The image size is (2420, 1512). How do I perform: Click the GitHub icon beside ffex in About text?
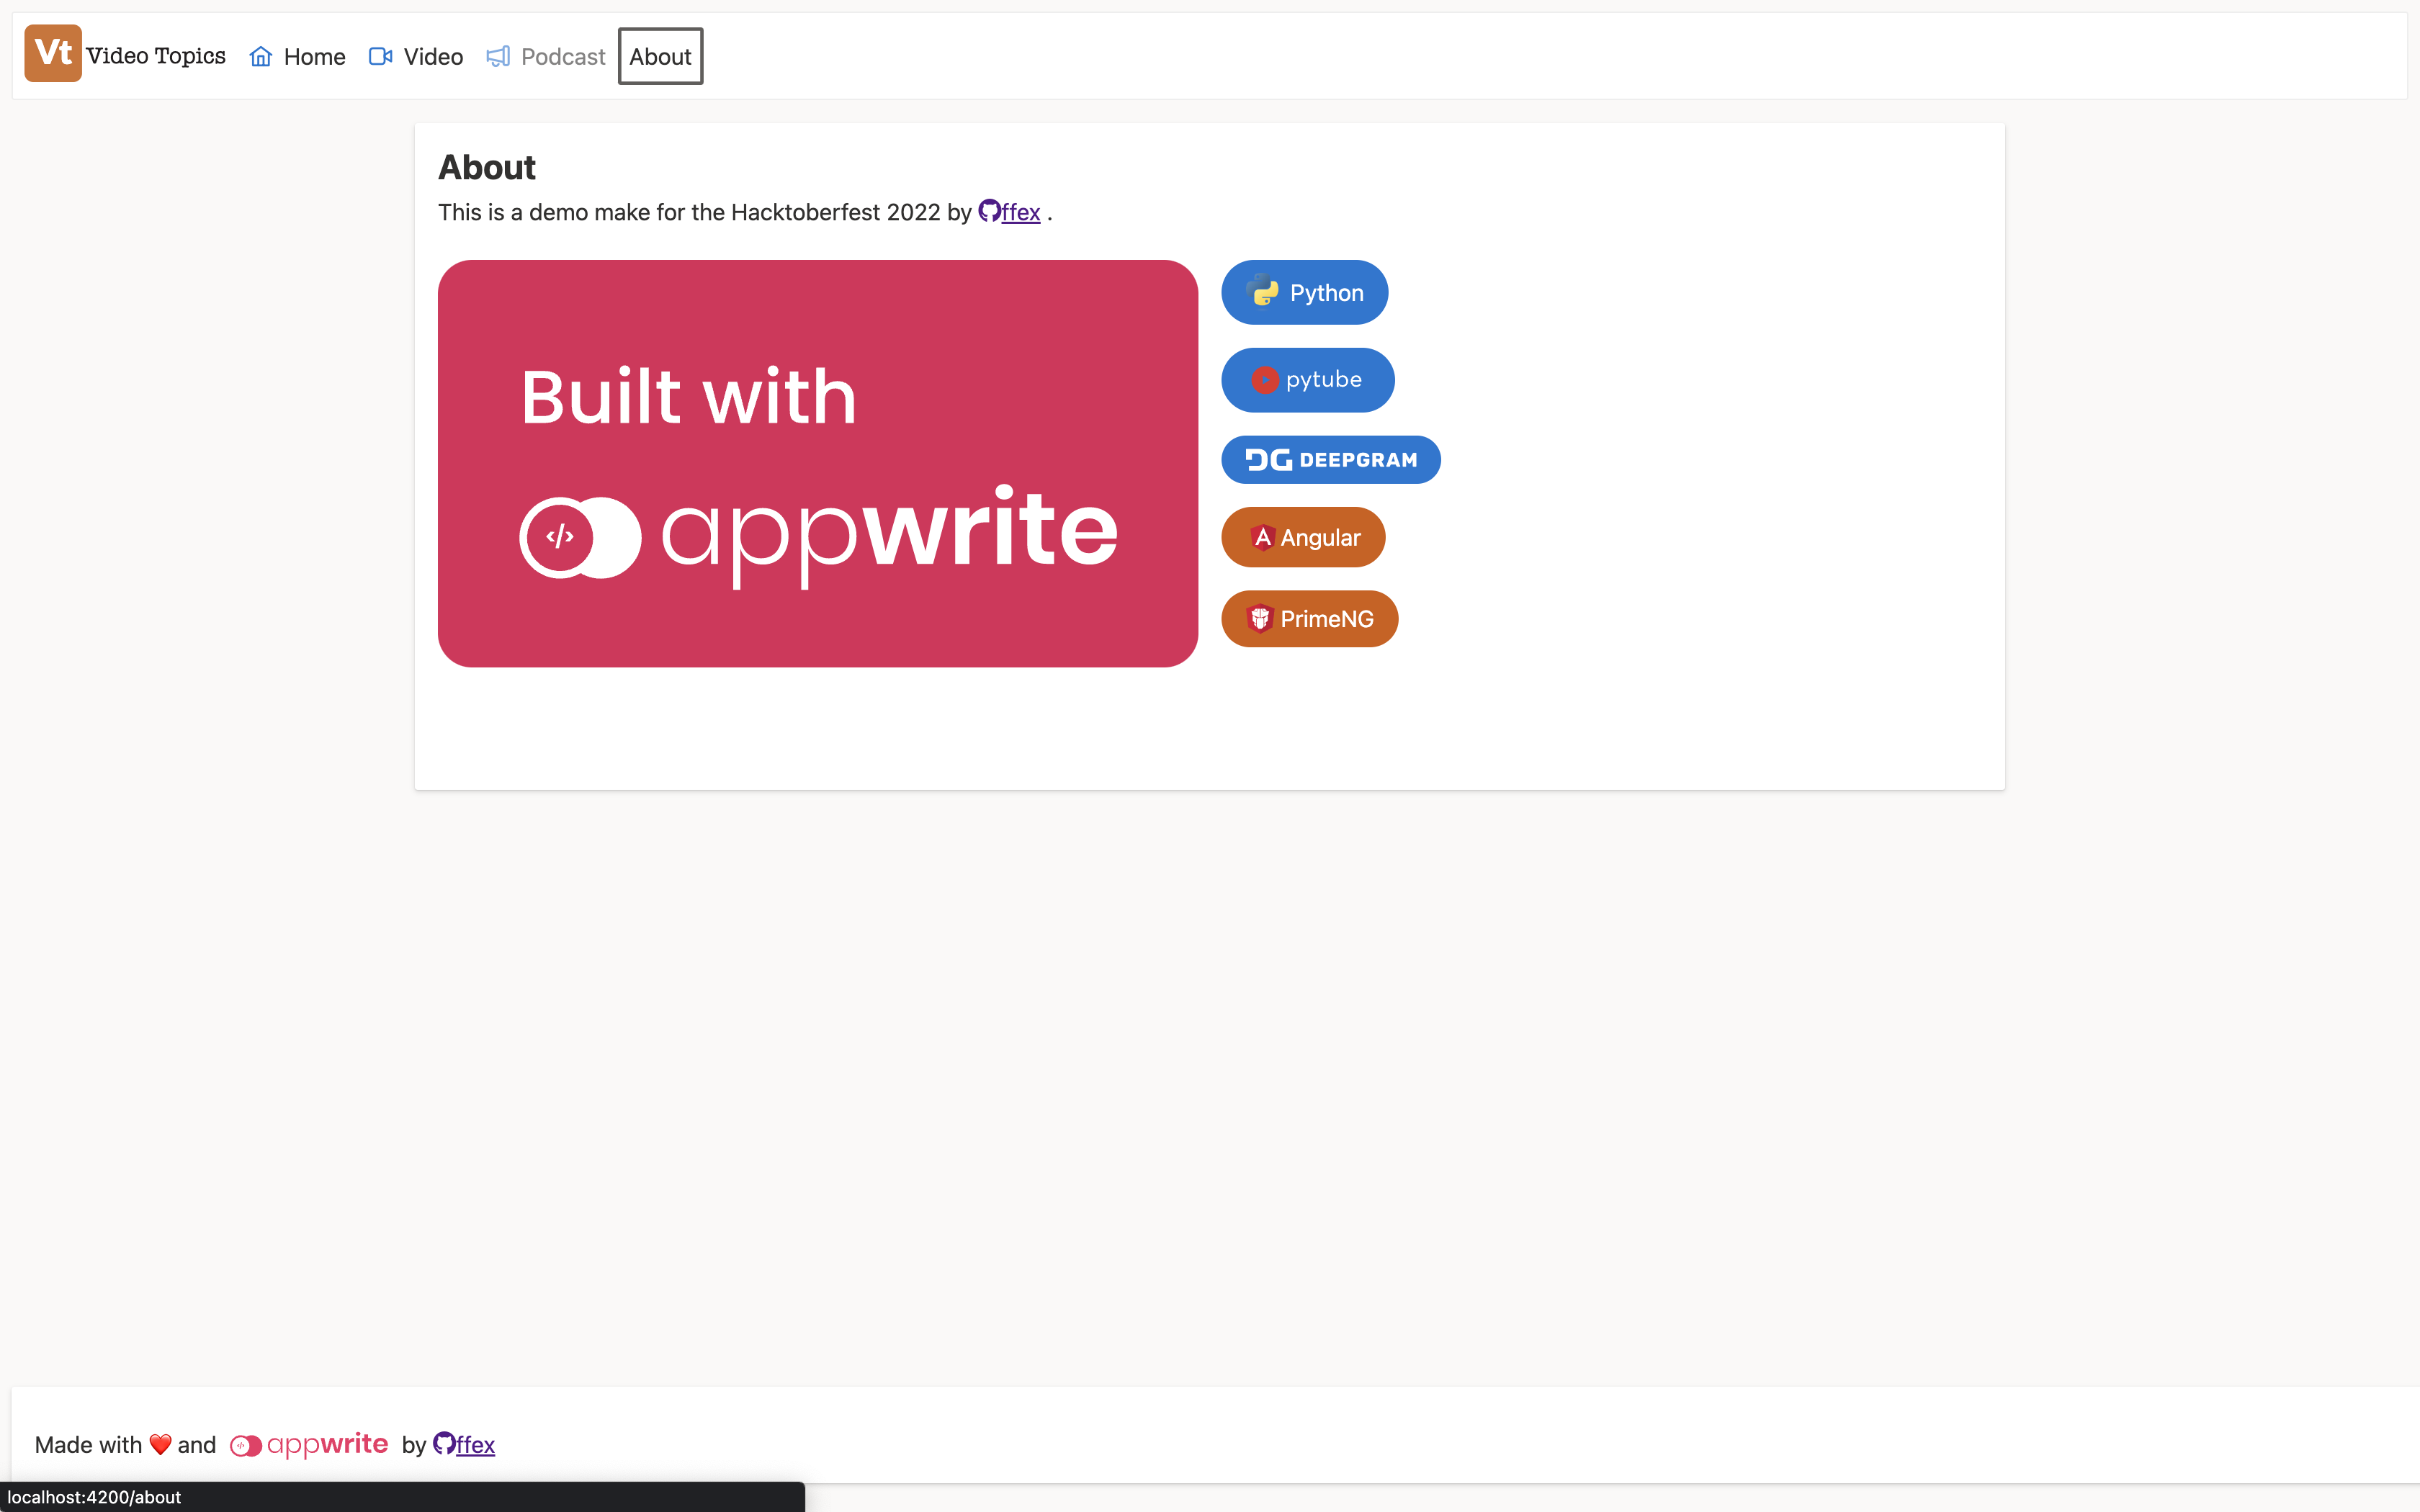tap(989, 211)
